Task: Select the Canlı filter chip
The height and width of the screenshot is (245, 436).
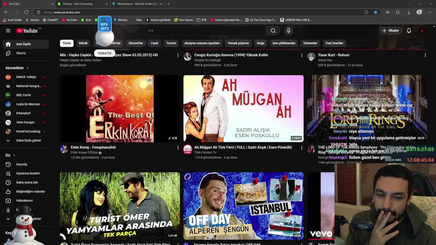Action: 155,43
